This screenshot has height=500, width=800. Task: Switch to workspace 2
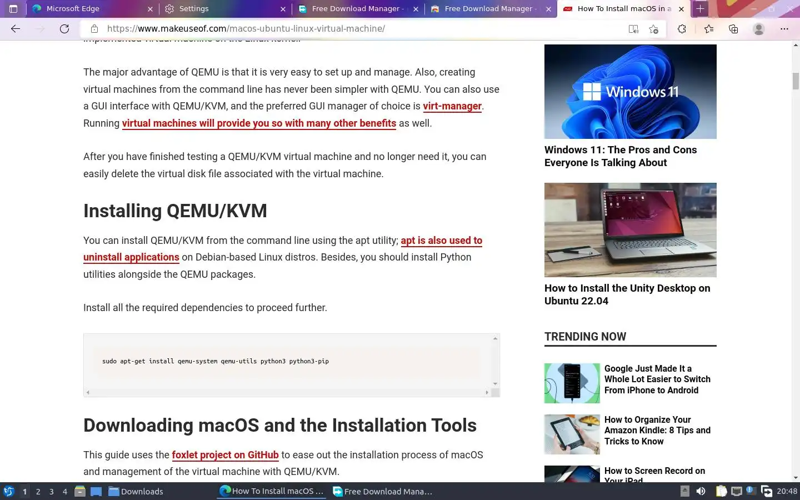pos(38,491)
